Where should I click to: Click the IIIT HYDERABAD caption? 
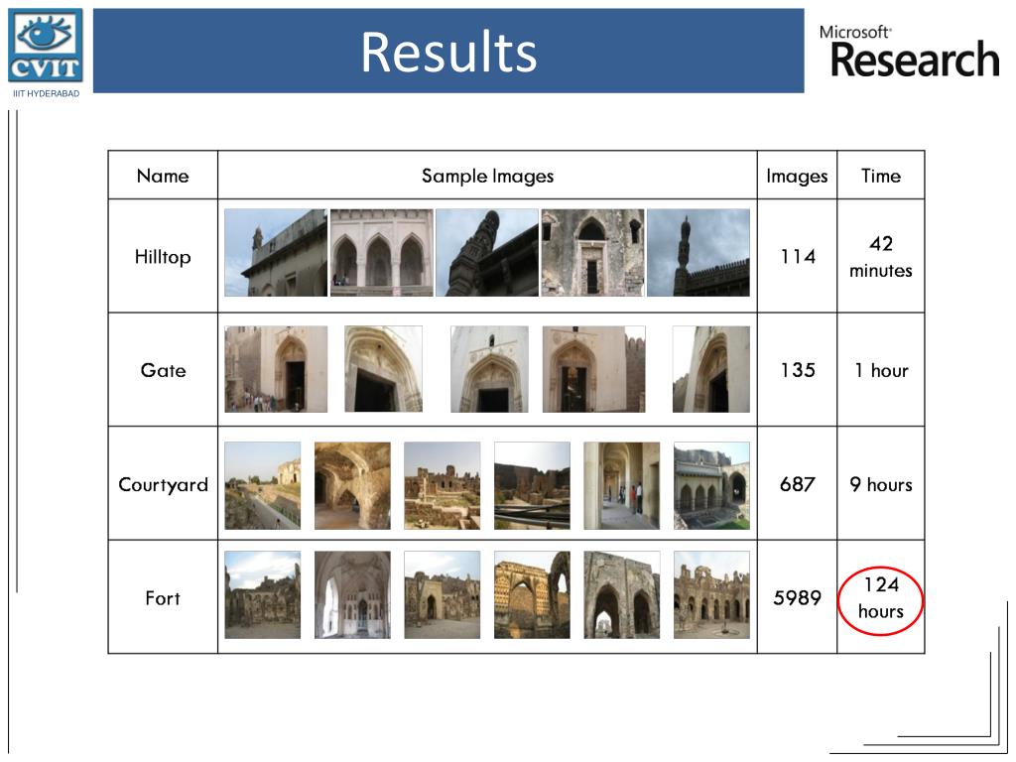click(46, 93)
